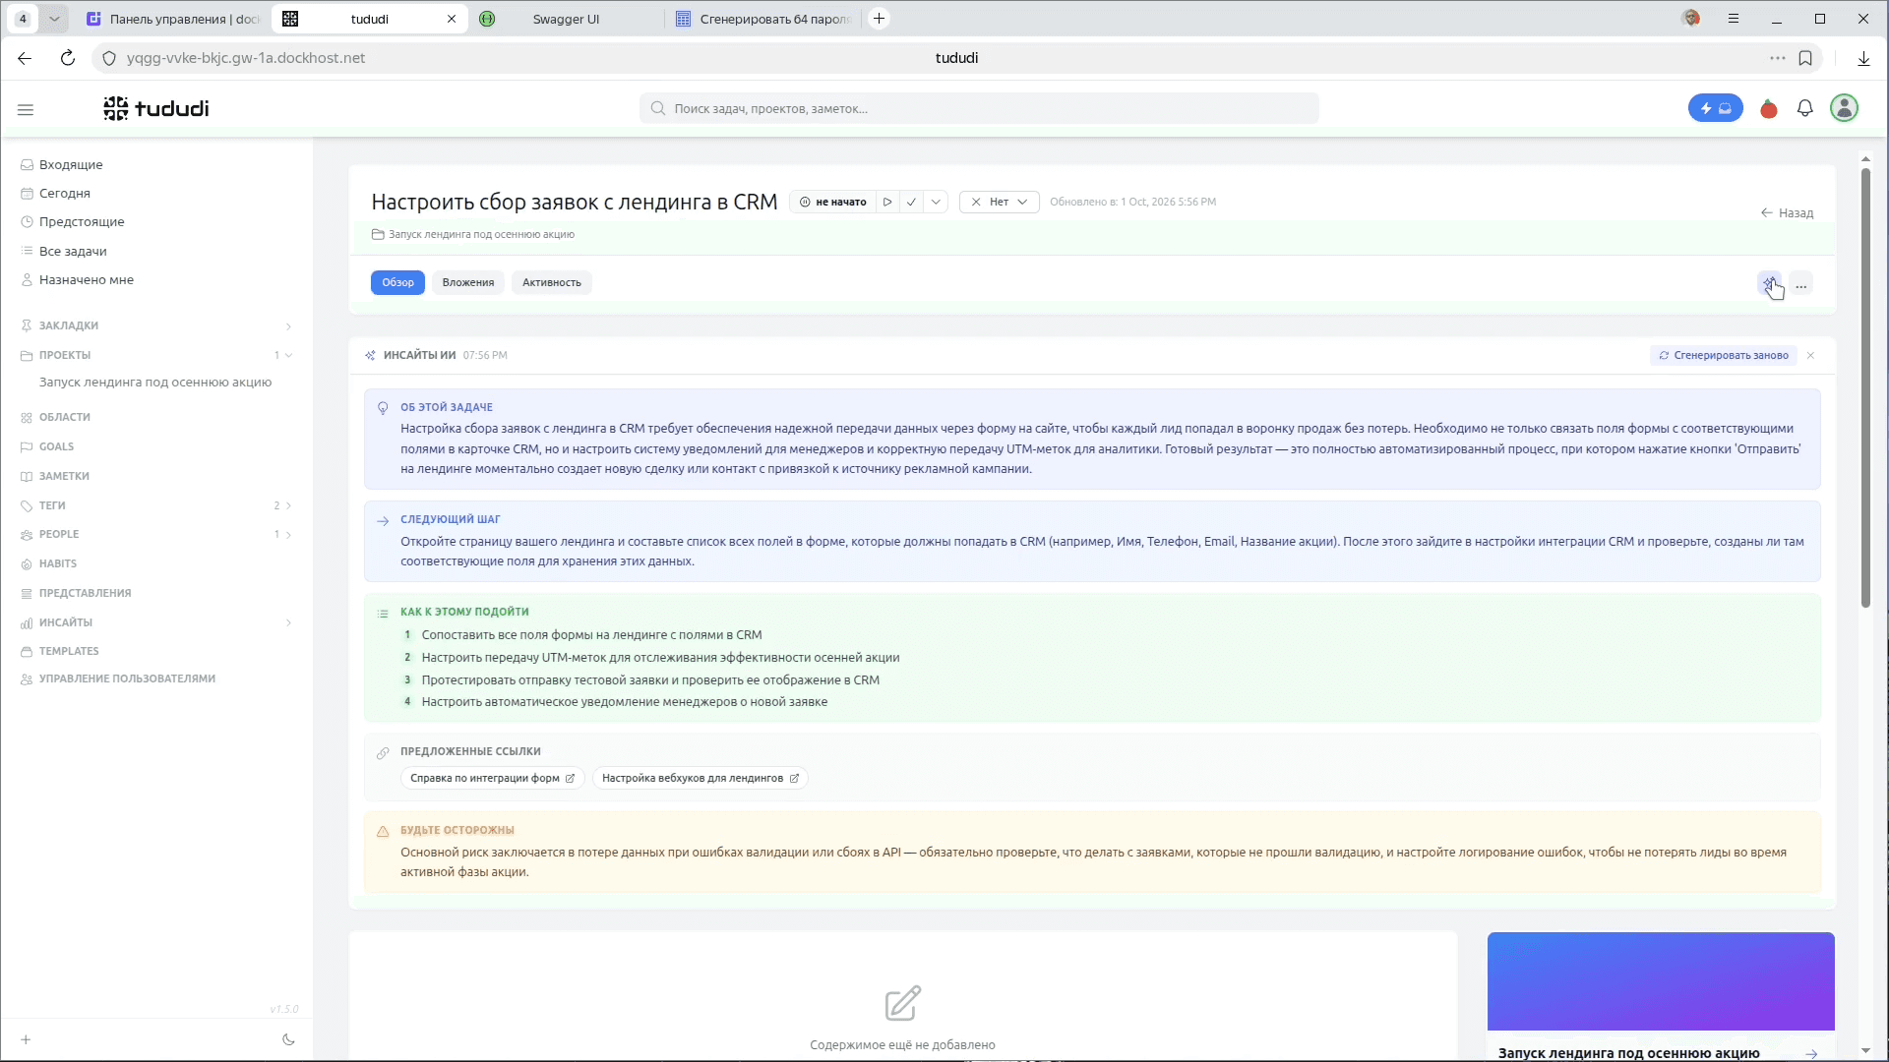The width and height of the screenshot is (1889, 1062).
Task: Click the plus icon in sidebar footer
Action: 26,1039
